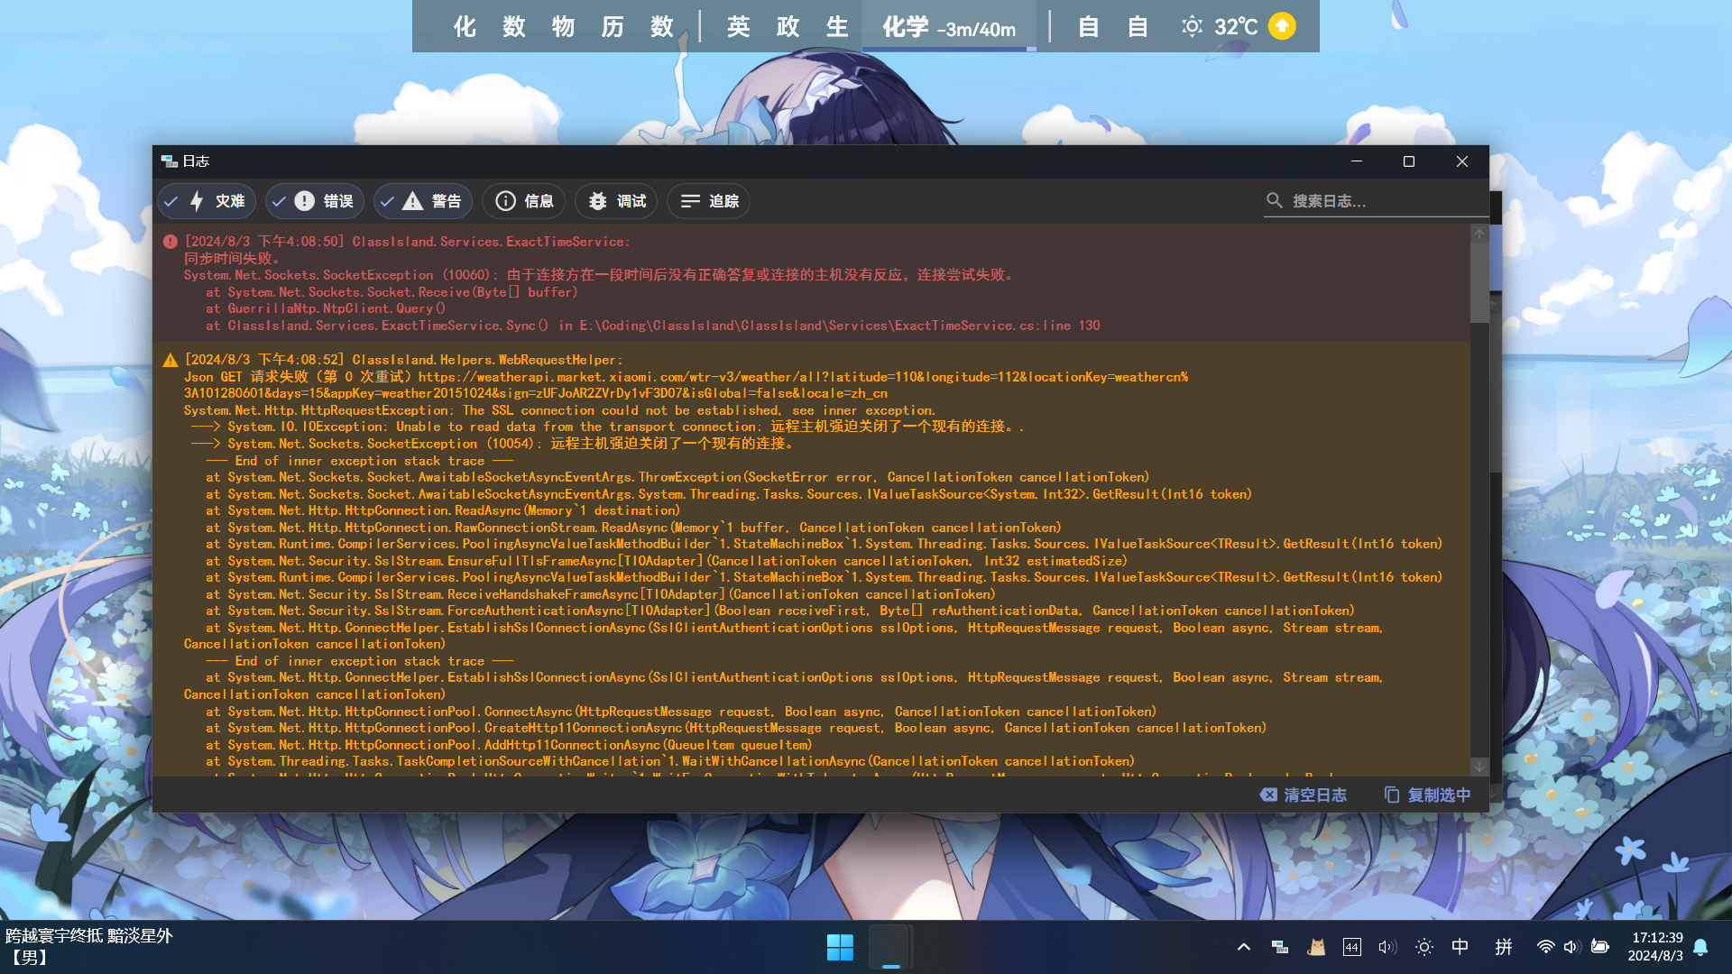The height and width of the screenshot is (974, 1732).
Task: Expand hidden system tray icons chevron
Action: point(1243,947)
